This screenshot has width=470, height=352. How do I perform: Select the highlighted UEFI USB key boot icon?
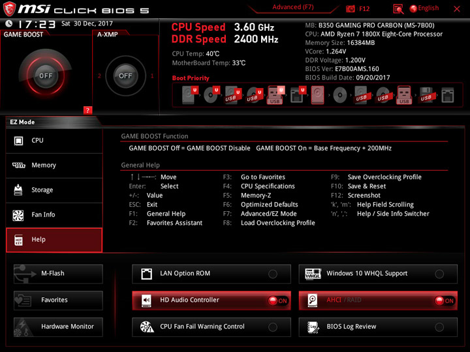click(x=275, y=95)
